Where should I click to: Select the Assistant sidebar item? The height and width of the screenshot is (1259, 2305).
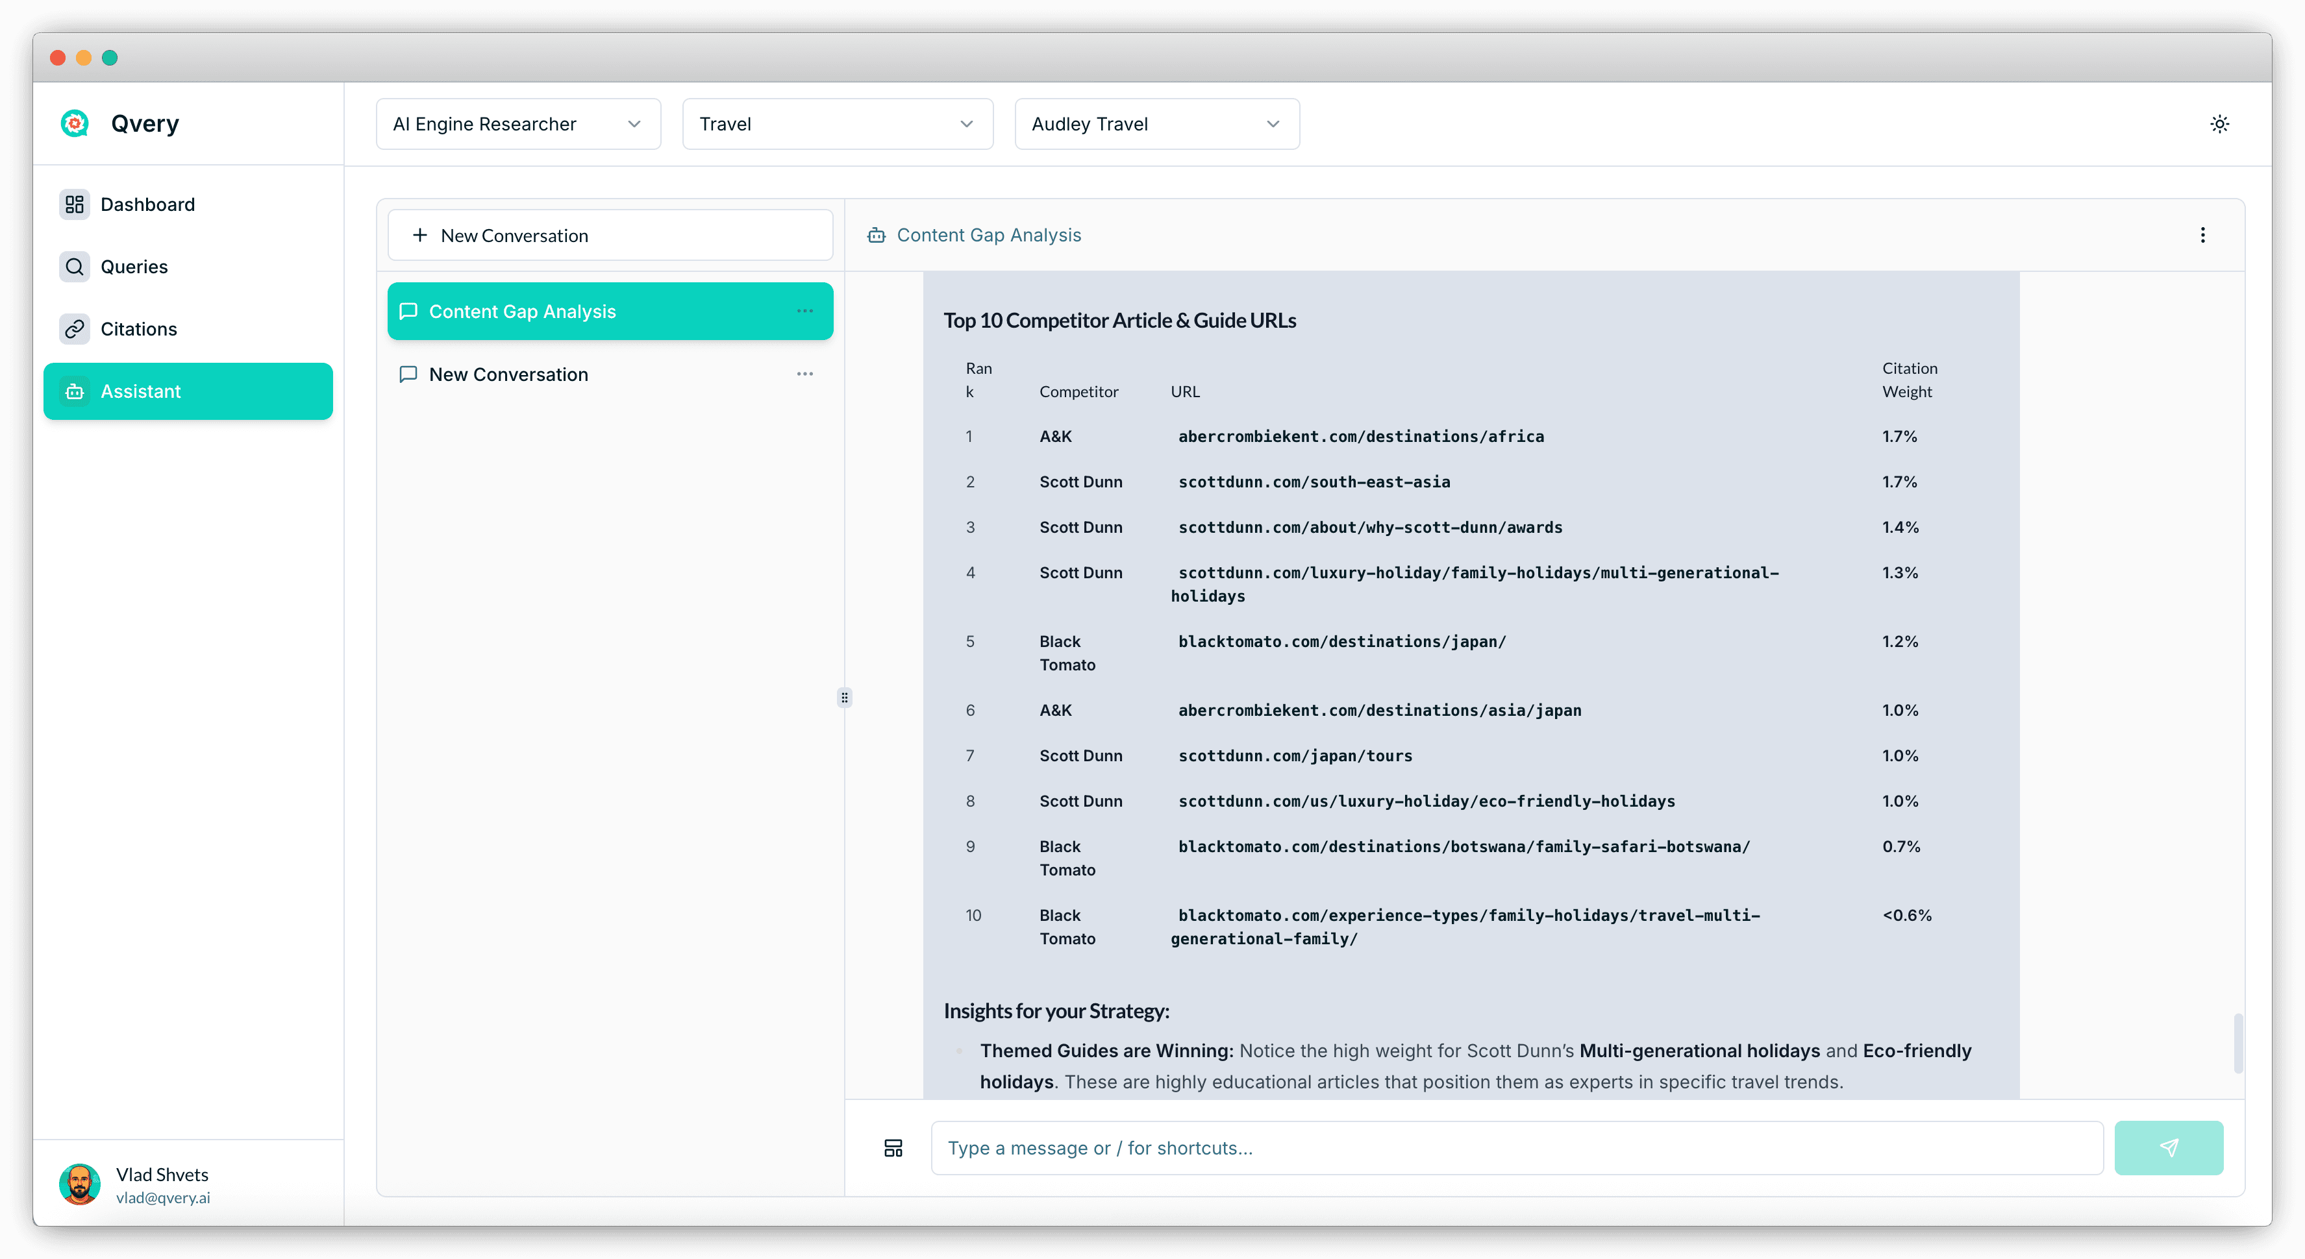[188, 391]
